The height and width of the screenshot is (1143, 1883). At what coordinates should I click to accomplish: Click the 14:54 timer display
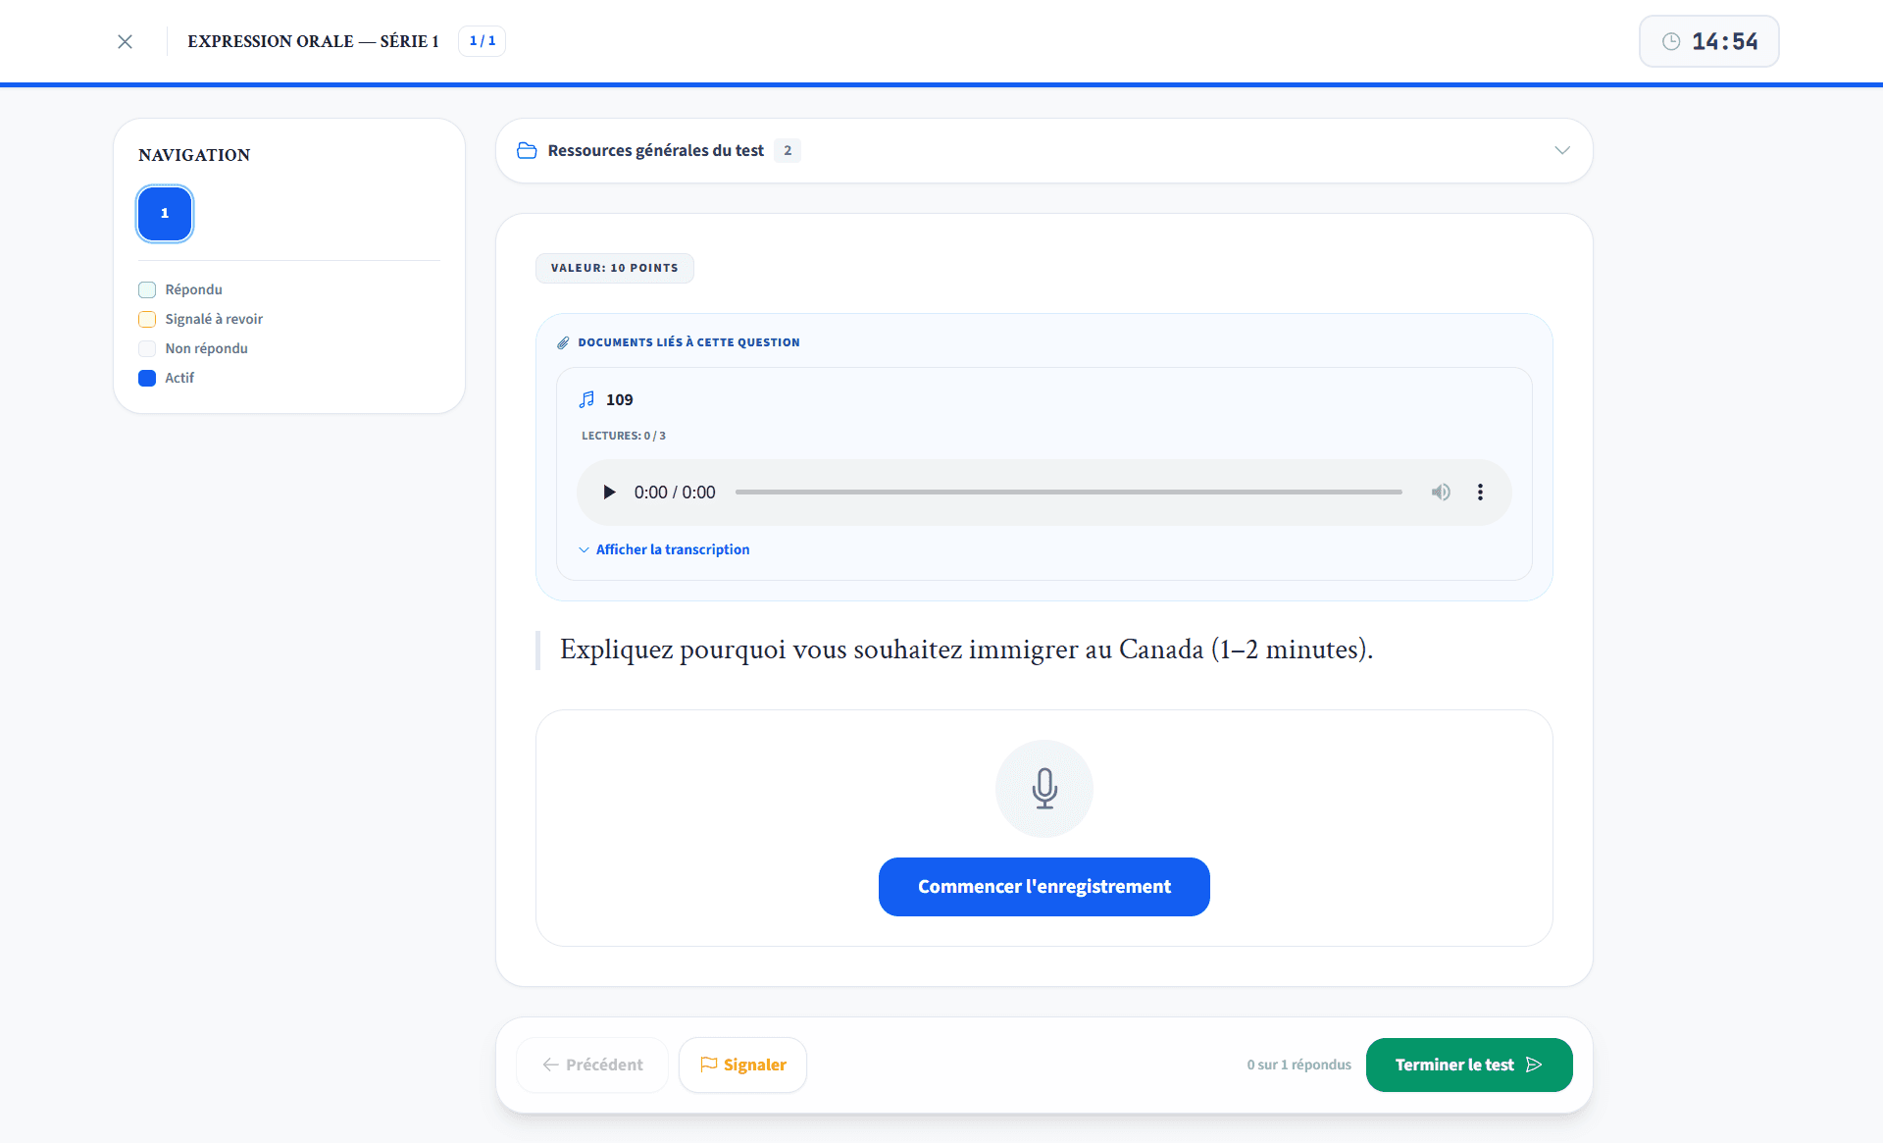pos(1709,41)
